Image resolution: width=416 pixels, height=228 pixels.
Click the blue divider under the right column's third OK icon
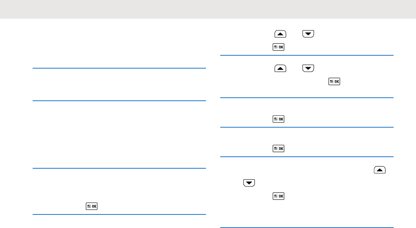[307, 127]
